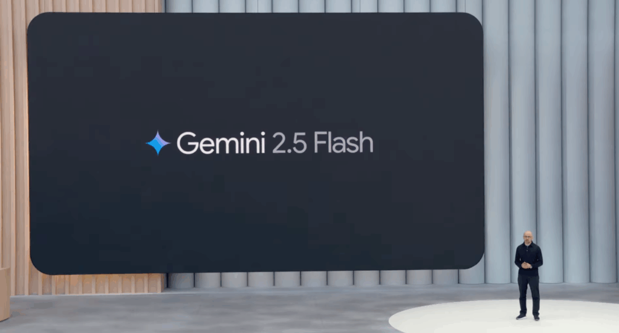Click the capital G in Gemini
The width and height of the screenshot is (619, 333).
click(187, 143)
